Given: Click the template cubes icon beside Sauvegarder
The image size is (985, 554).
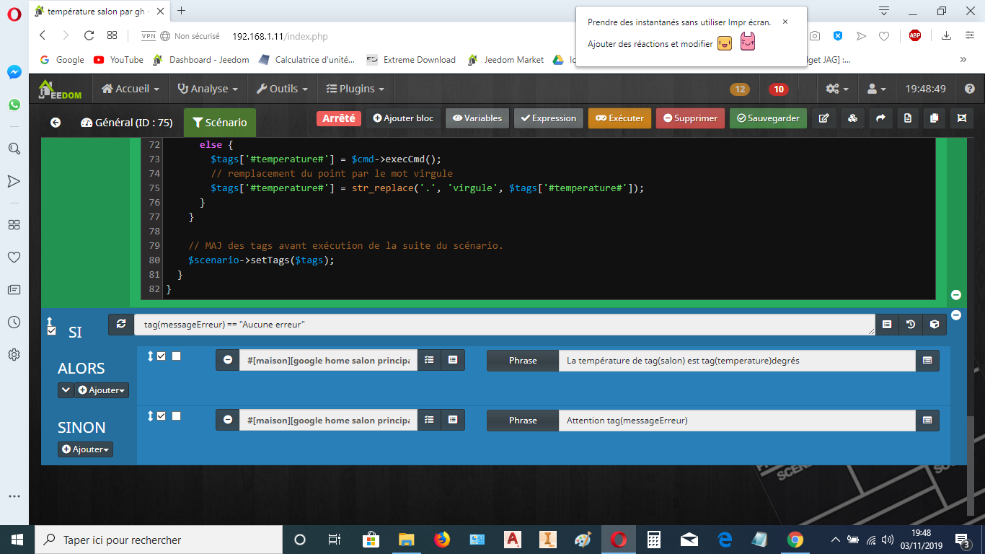Looking at the screenshot, I should (x=852, y=118).
